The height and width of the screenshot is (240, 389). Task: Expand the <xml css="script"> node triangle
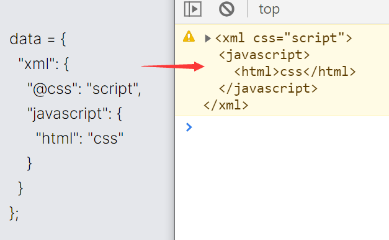point(208,39)
